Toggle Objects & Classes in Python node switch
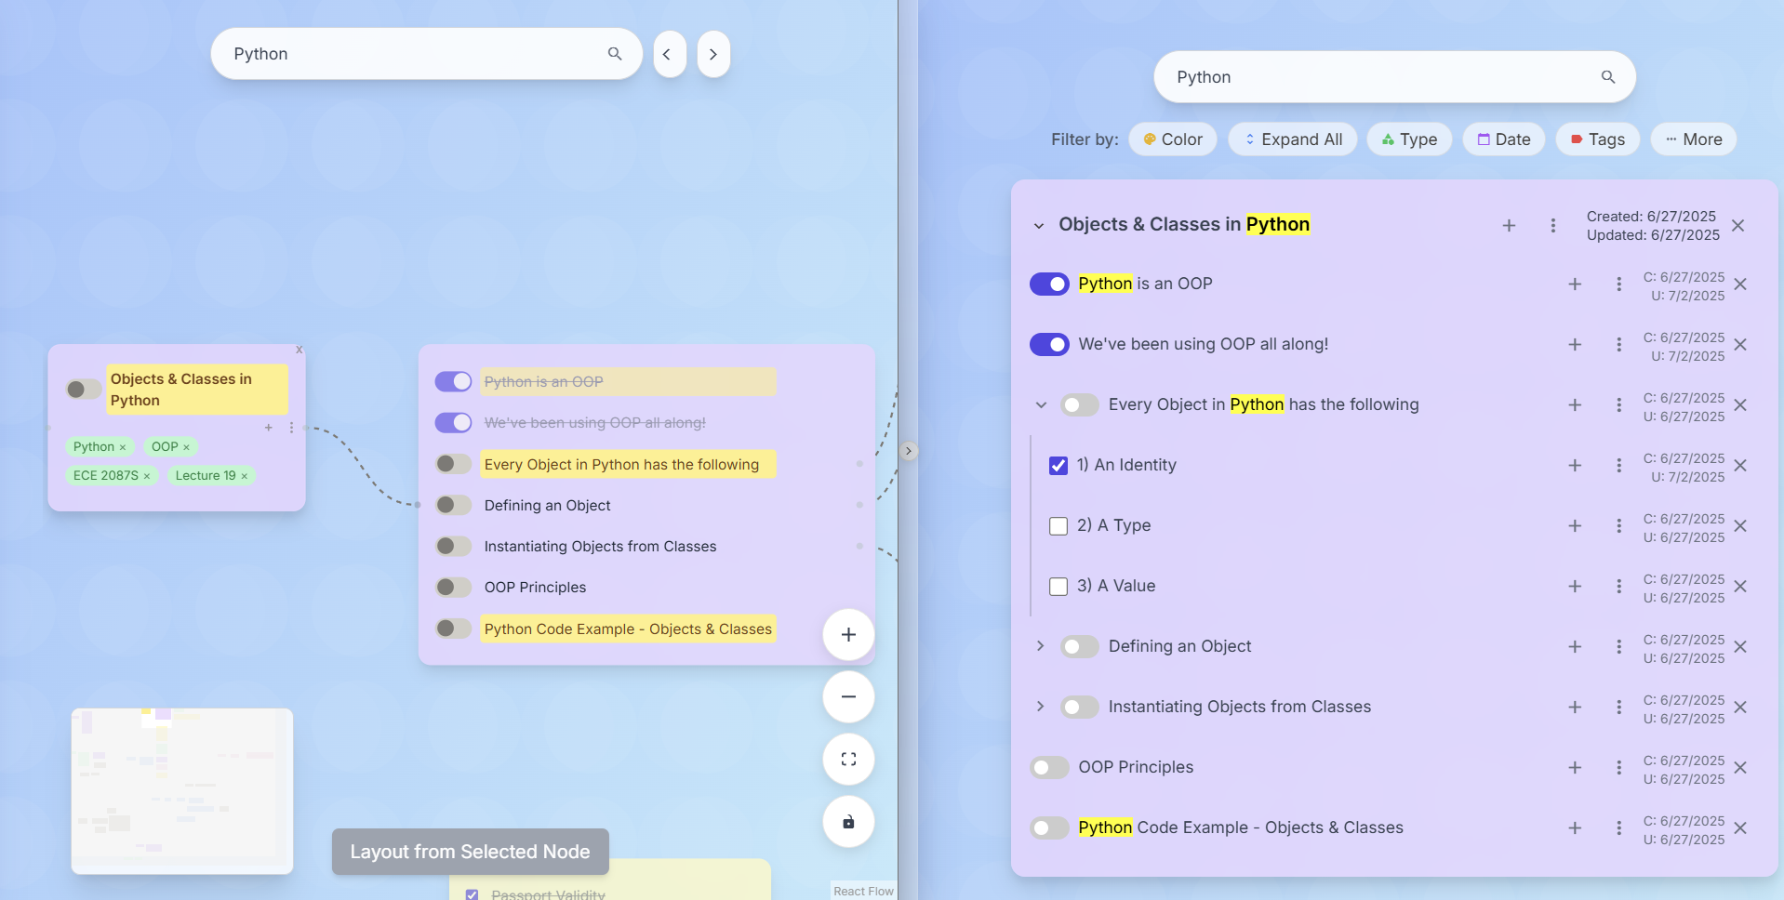The height and width of the screenshot is (900, 1784). click(x=84, y=389)
